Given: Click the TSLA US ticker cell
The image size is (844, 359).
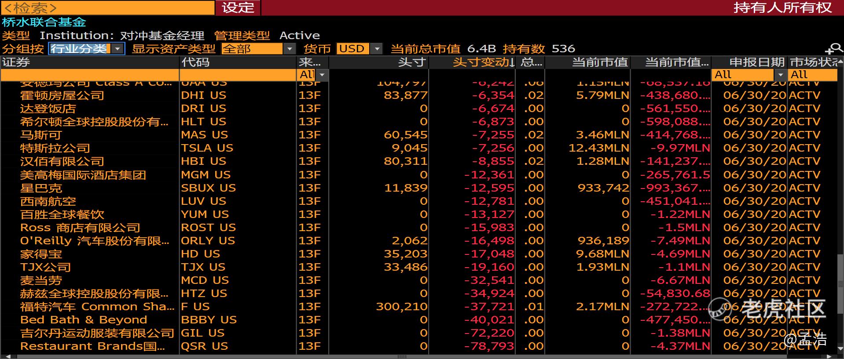Looking at the screenshot, I should 207,148.
